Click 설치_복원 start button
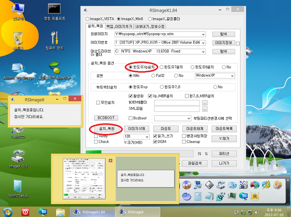This screenshot has height=217, width=291. click(x=107, y=128)
